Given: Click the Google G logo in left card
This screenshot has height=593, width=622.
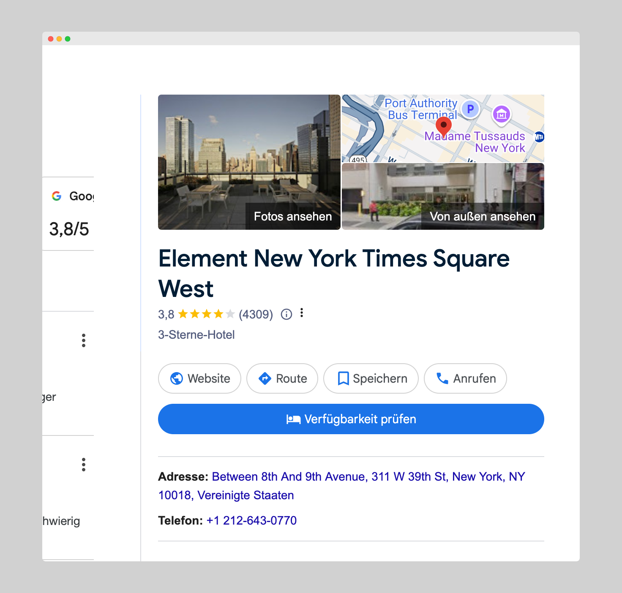Looking at the screenshot, I should click(x=57, y=196).
